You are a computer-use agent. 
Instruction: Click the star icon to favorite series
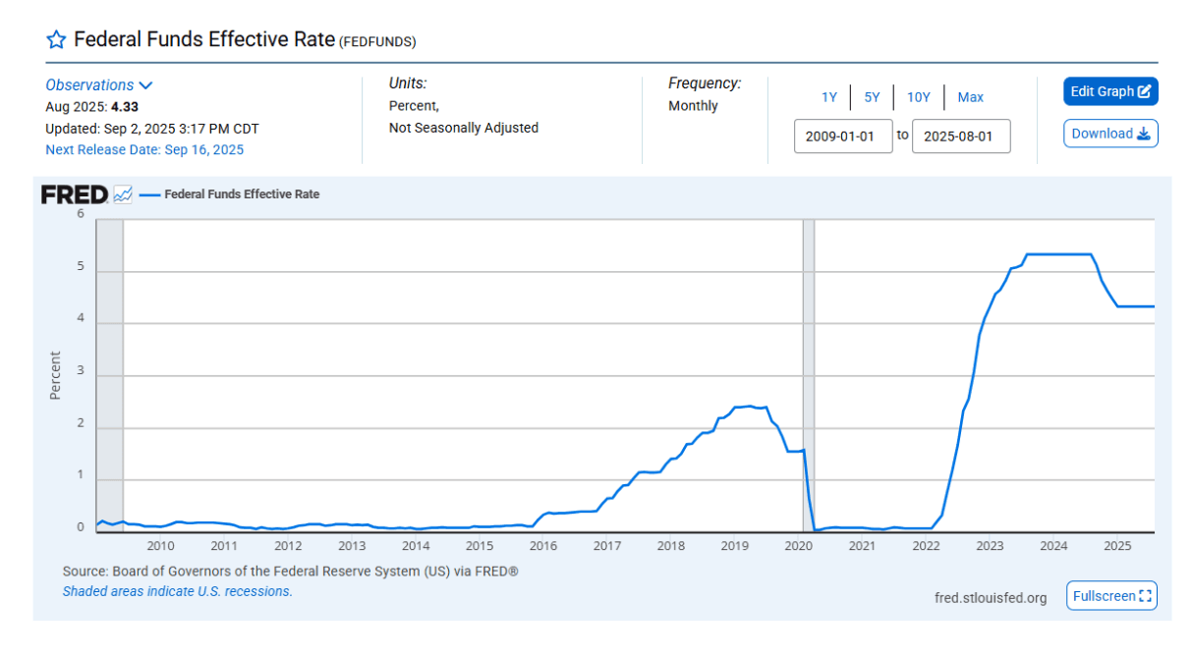56,39
